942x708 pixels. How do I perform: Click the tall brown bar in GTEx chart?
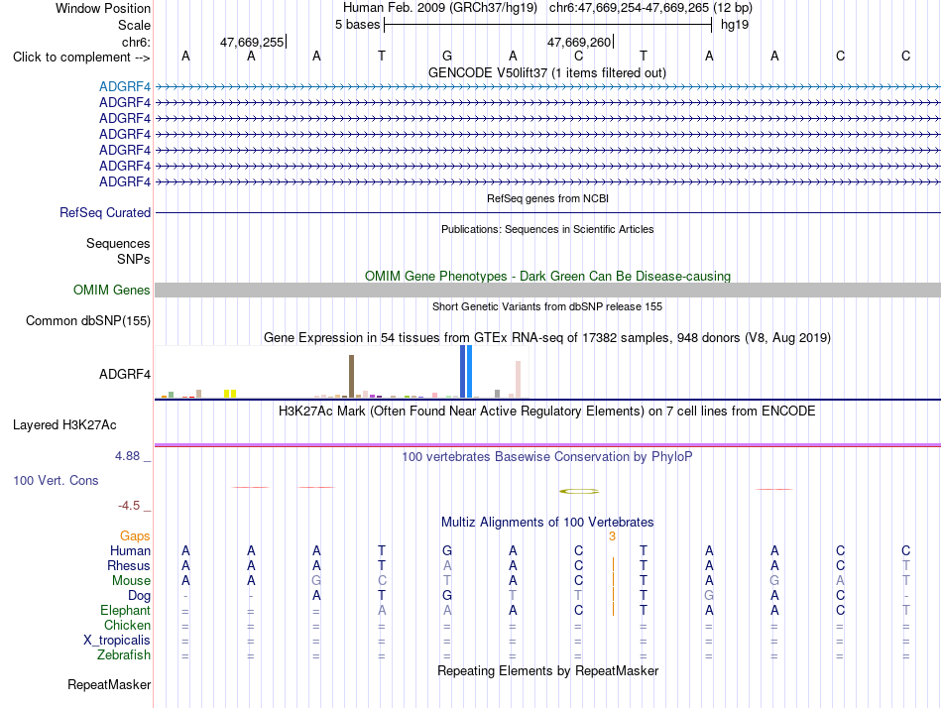pos(351,376)
